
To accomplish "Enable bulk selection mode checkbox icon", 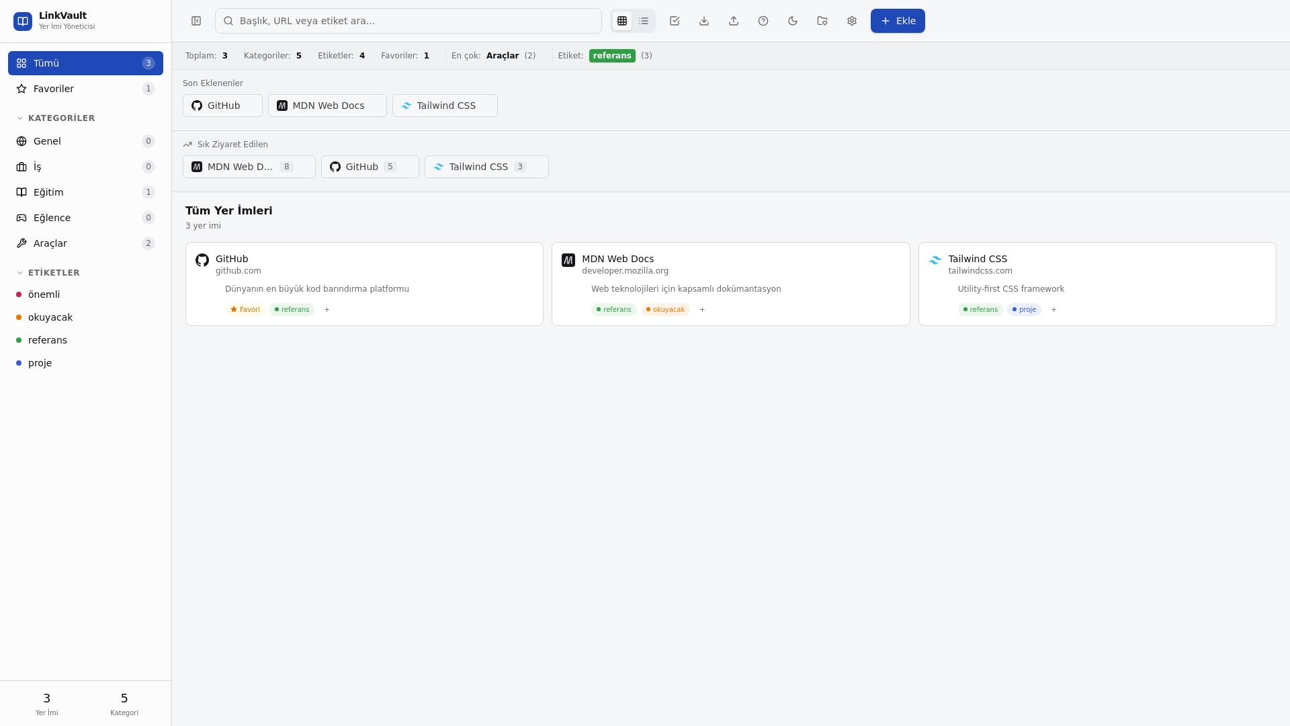I will coord(675,21).
